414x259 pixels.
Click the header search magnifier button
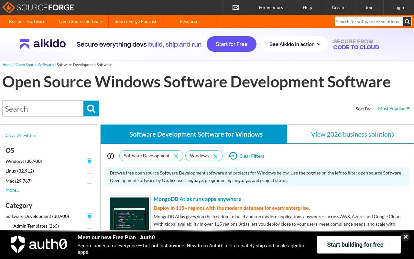click(407, 22)
